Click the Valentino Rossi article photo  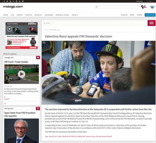99,73
